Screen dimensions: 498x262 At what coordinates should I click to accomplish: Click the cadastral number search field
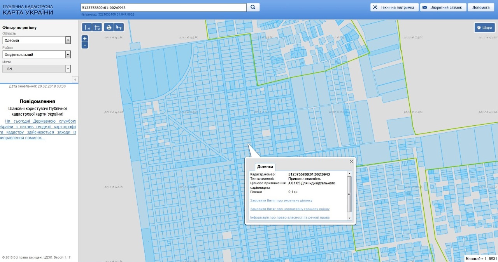pos(163,7)
